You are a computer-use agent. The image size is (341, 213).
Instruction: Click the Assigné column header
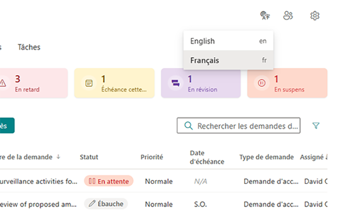point(314,157)
